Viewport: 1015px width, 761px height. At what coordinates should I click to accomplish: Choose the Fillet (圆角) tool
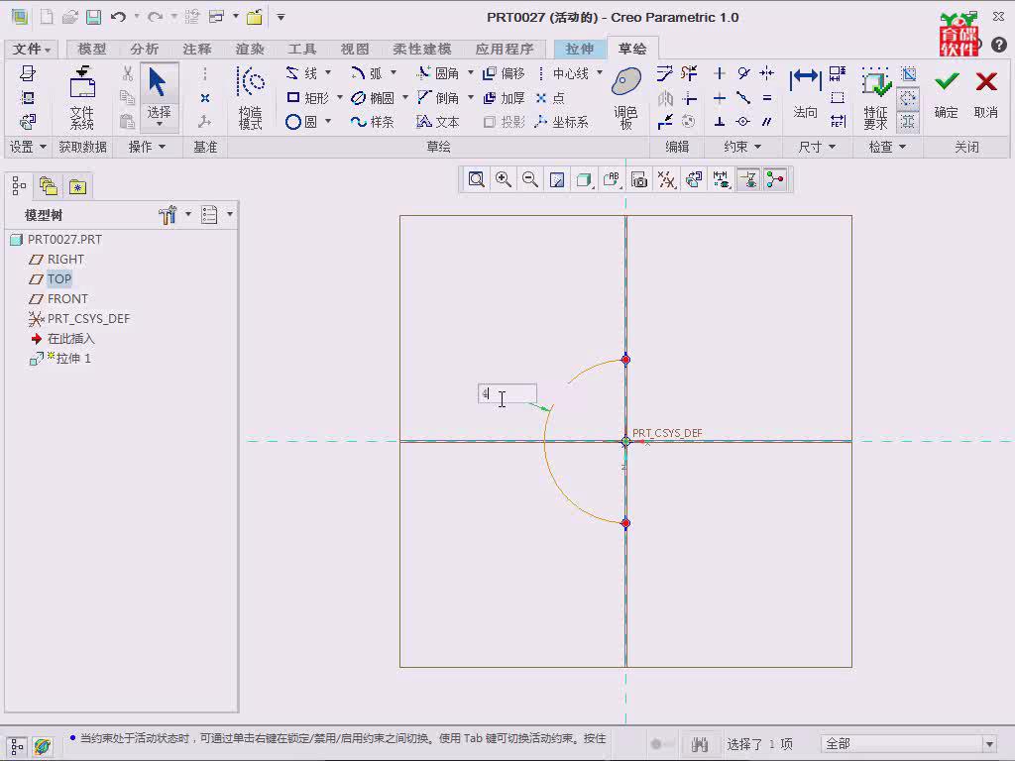coord(438,73)
